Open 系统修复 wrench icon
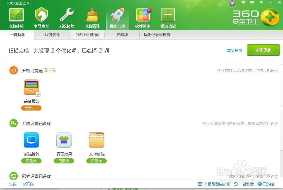Viewport: 283px width, 190px height. pos(66,15)
